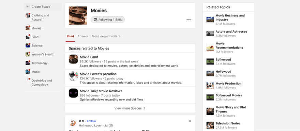Select the Music sidebar icon
Screen dimensions: 300x131
pos(28,72)
